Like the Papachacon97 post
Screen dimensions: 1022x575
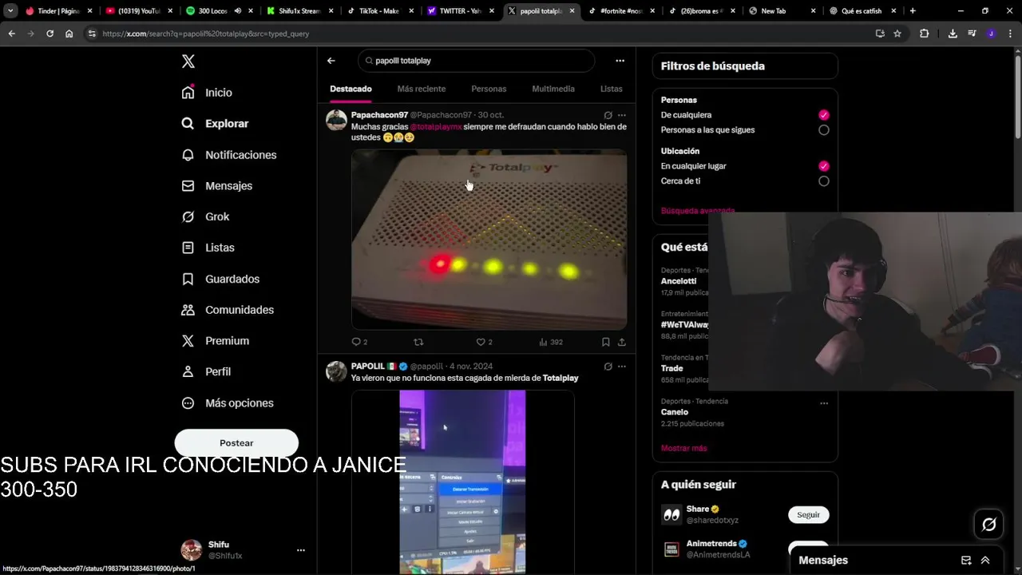(x=484, y=342)
